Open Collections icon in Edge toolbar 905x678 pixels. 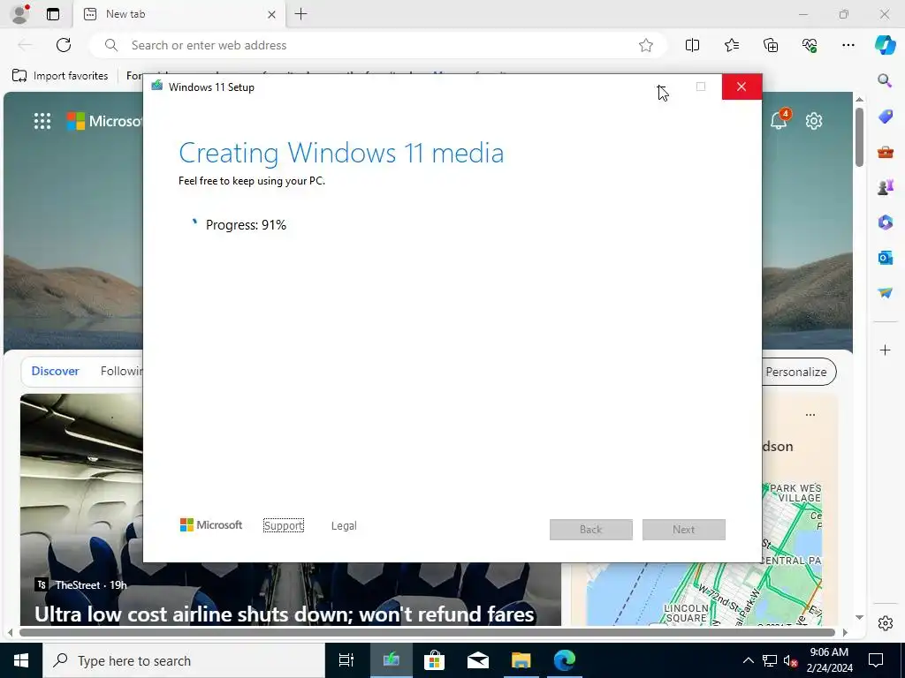pyautogui.click(x=771, y=45)
